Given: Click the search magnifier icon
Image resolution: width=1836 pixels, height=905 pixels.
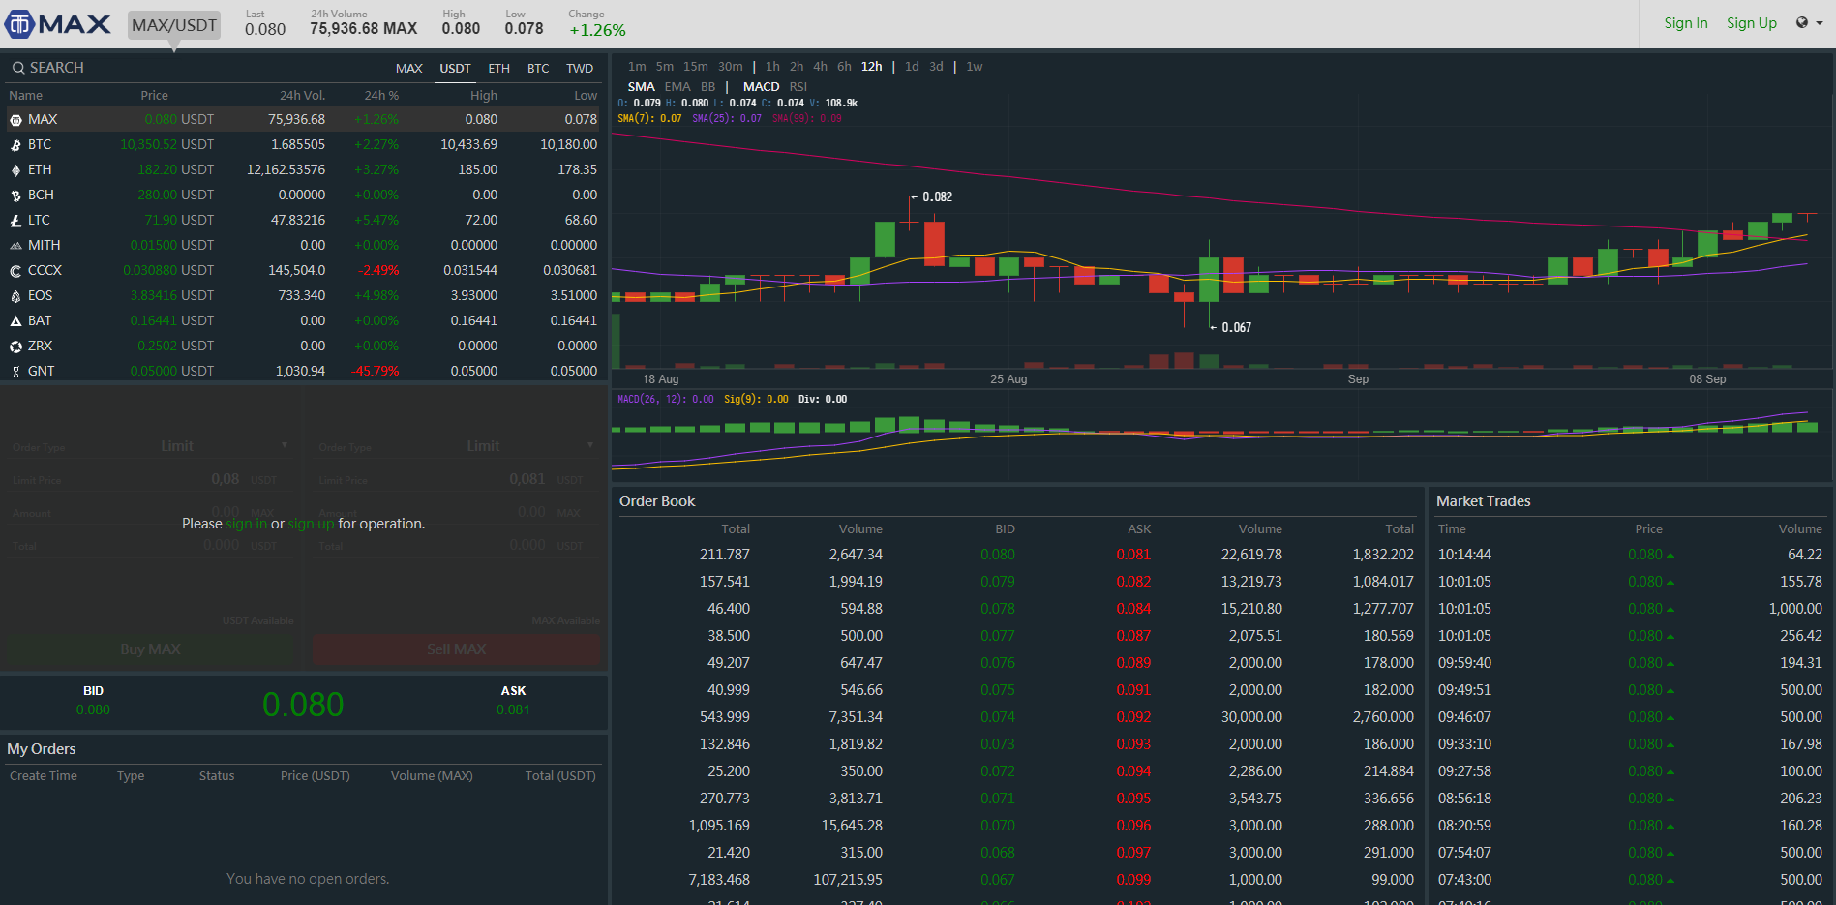Looking at the screenshot, I should 17,68.
